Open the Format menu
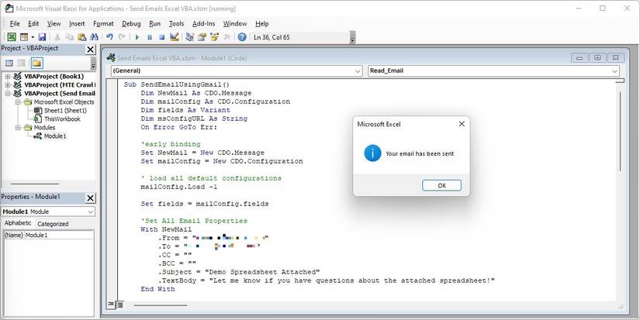 (103, 24)
